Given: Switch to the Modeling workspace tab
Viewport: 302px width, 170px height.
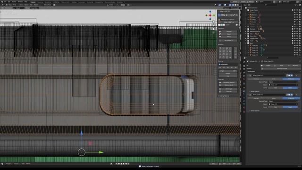Looking at the screenshot, I should click(40, 2).
